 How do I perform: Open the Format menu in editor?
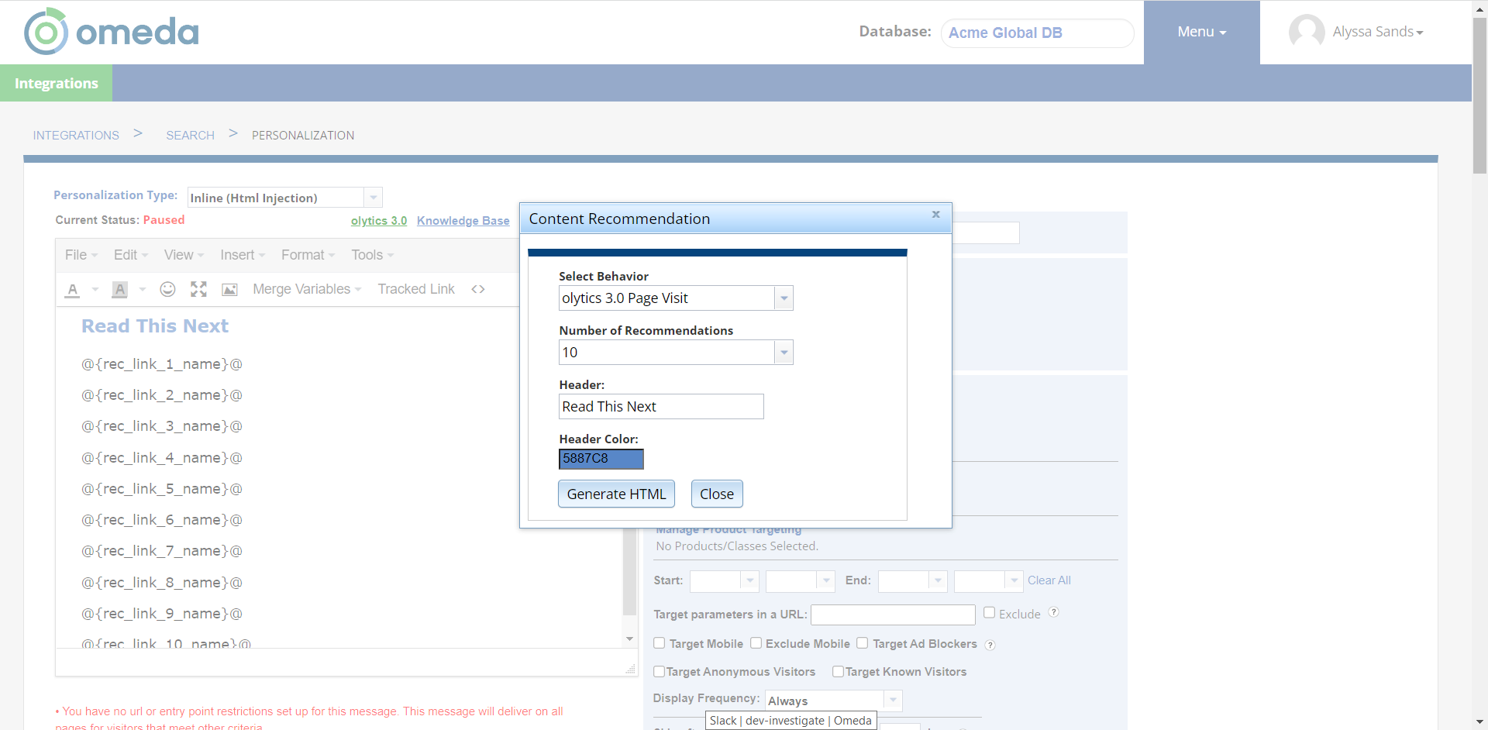tap(308, 255)
